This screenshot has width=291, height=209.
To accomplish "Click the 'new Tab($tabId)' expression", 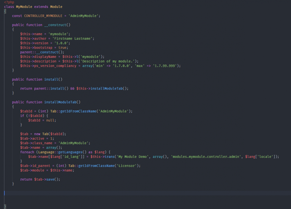I will coord(49,134).
